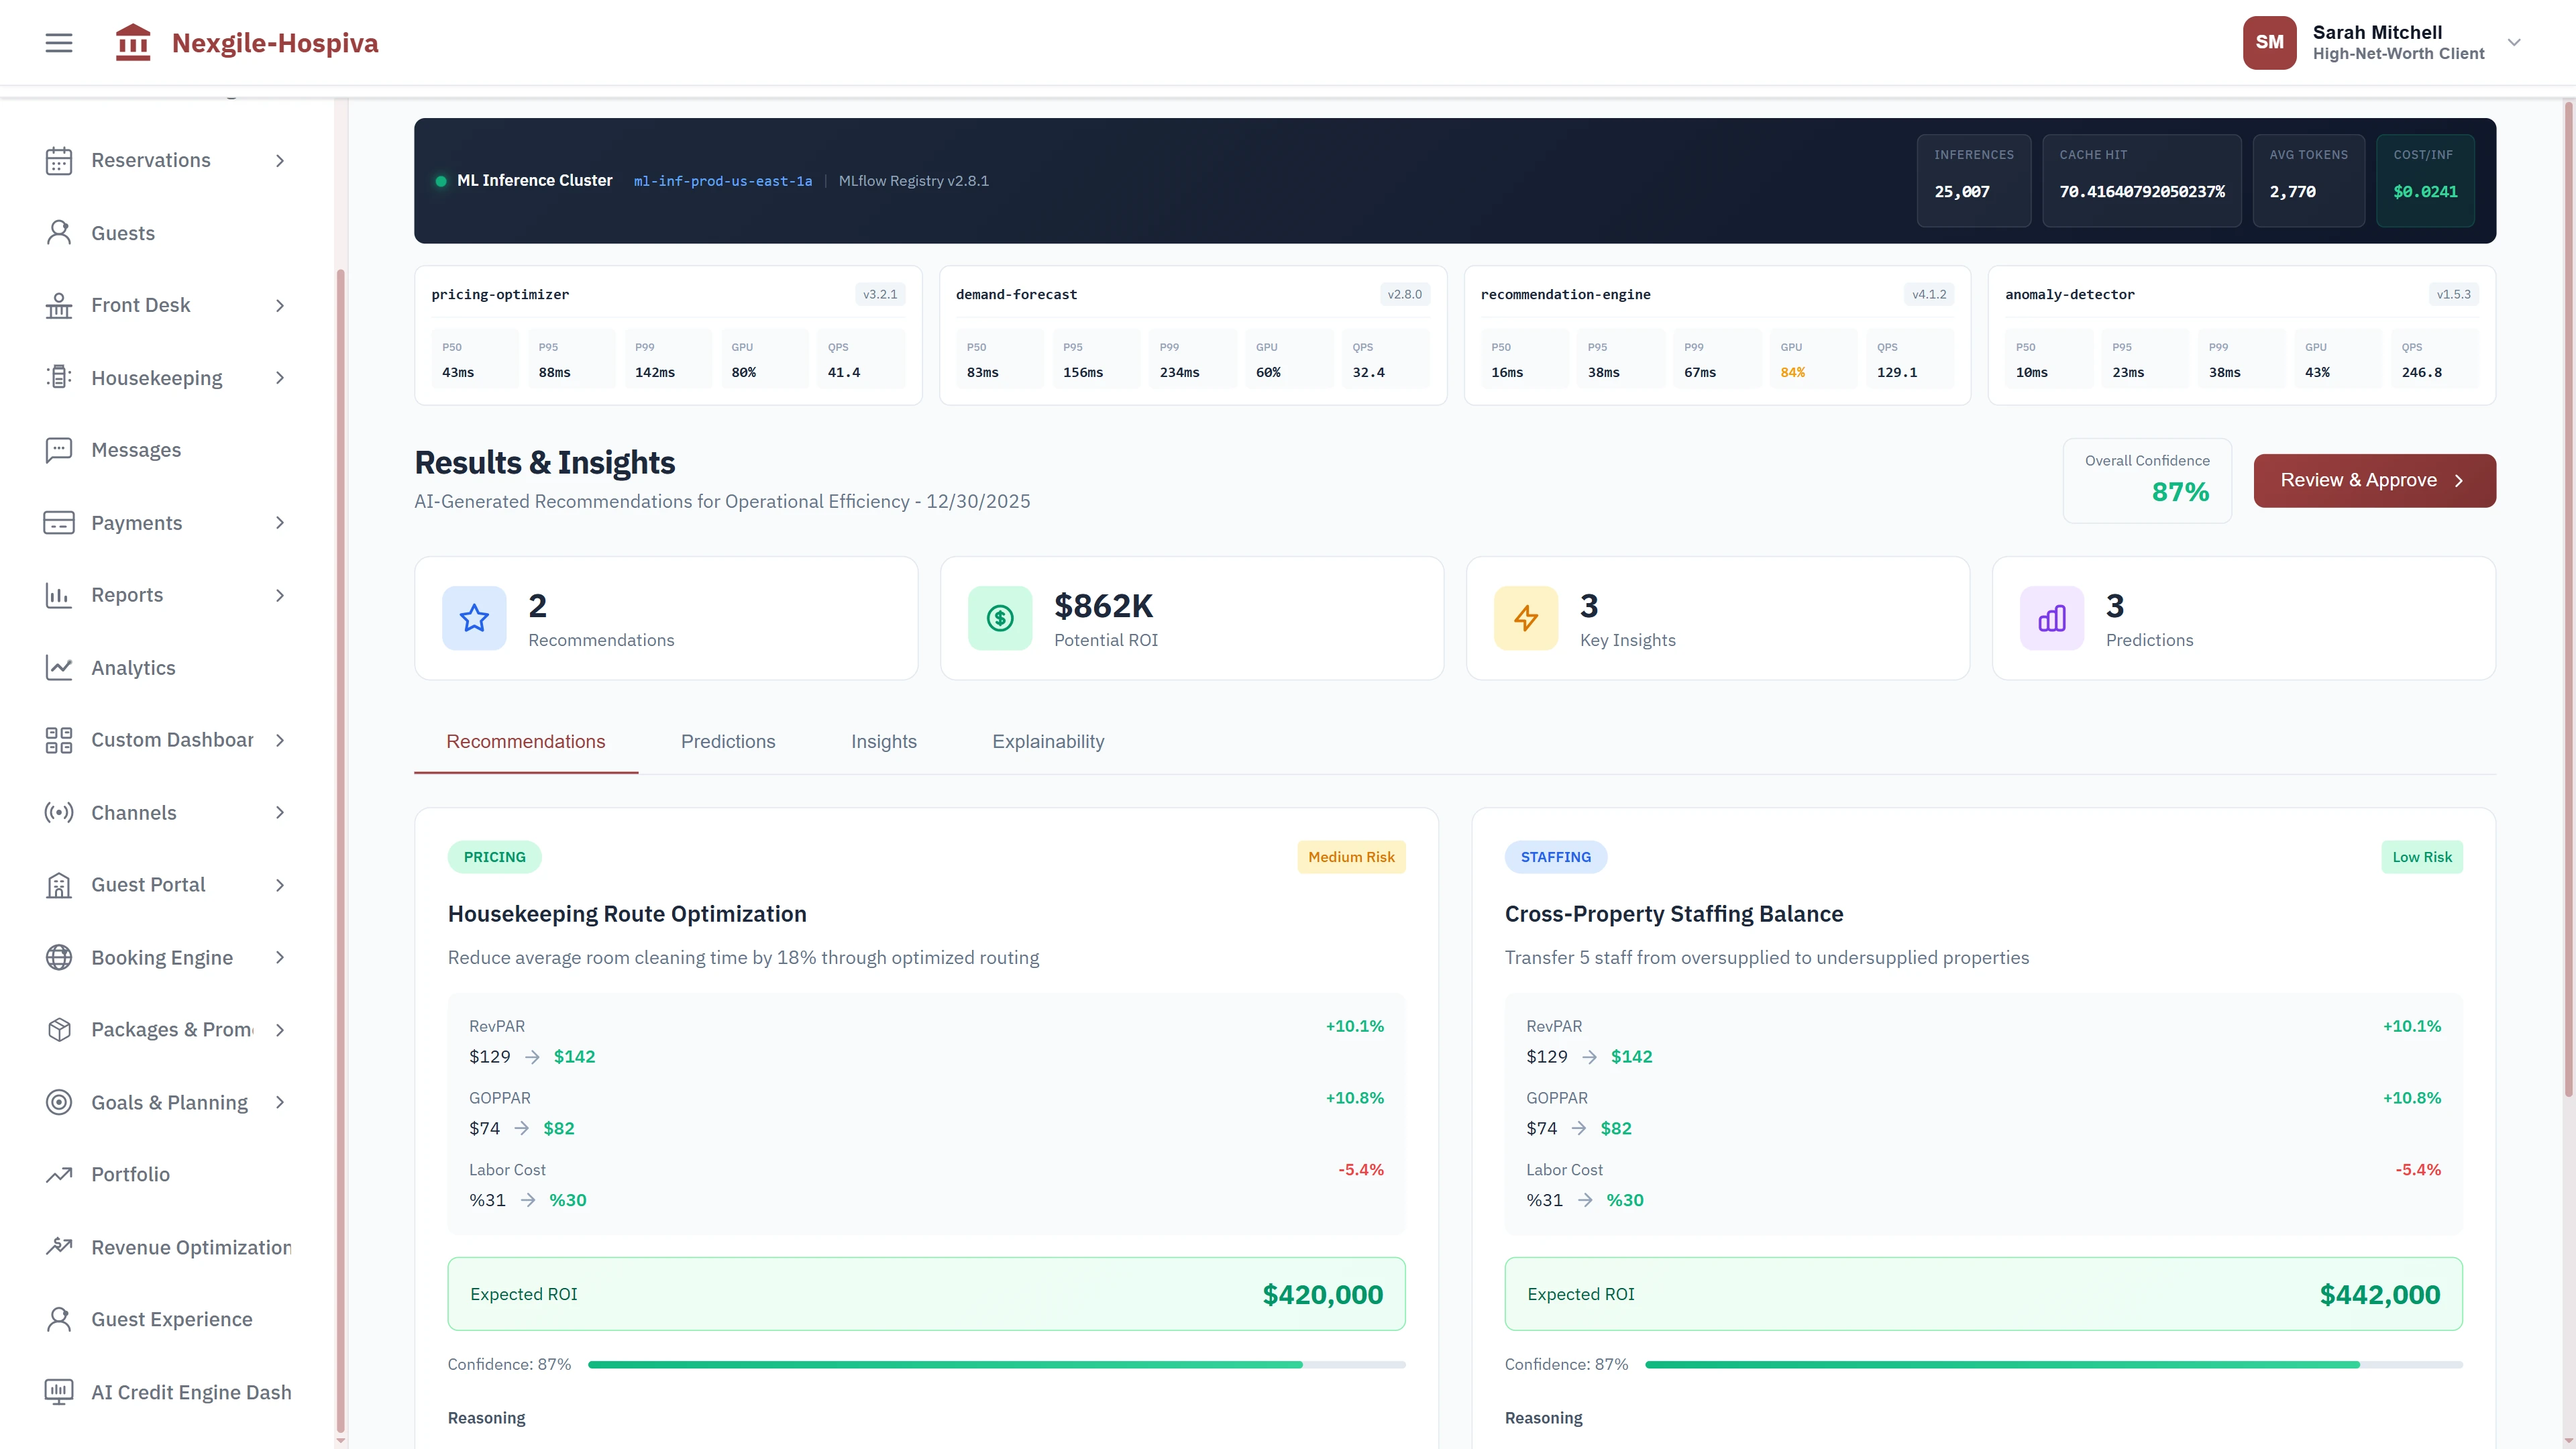Image resolution: width=2576 pixels, height=1449 pixels.
Task: Select the Housekeeping icon in the sidebar
Action: point(58,377)
